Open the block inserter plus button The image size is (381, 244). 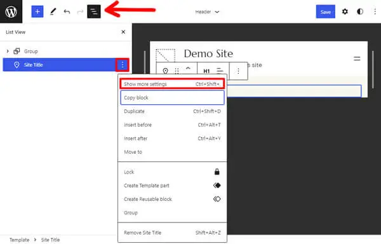(x=37, y=11)
